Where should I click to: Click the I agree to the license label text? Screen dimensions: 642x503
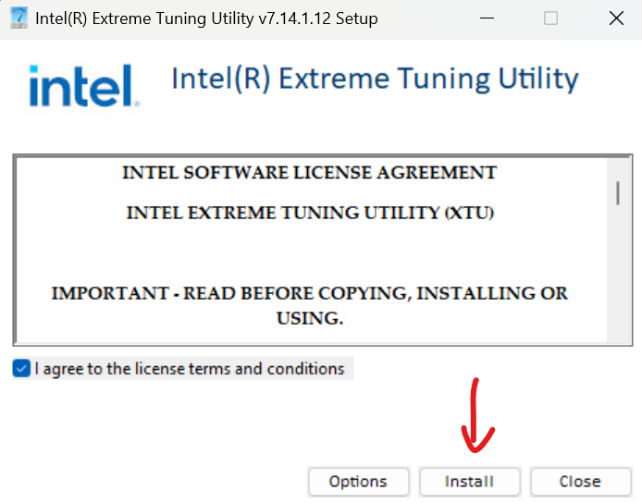click(190, 369)
